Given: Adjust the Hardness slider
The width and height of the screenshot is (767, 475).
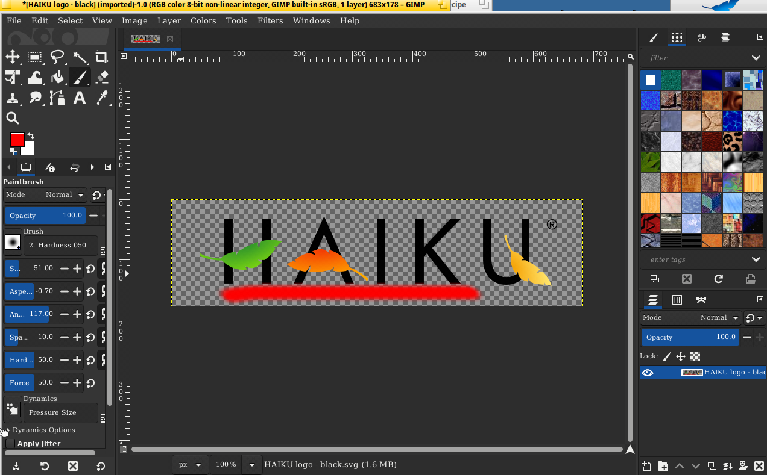Looking at the screenshot, I should (x=30, y=360).
